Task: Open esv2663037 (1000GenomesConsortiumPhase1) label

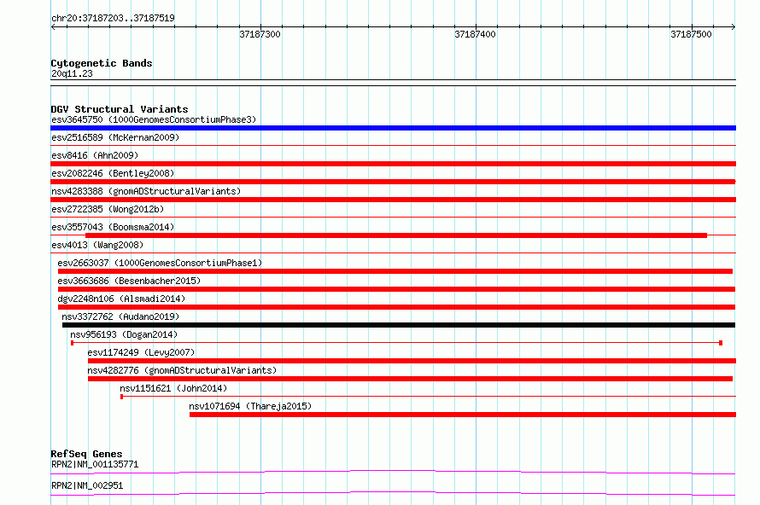Action: (x=160, y=263)
